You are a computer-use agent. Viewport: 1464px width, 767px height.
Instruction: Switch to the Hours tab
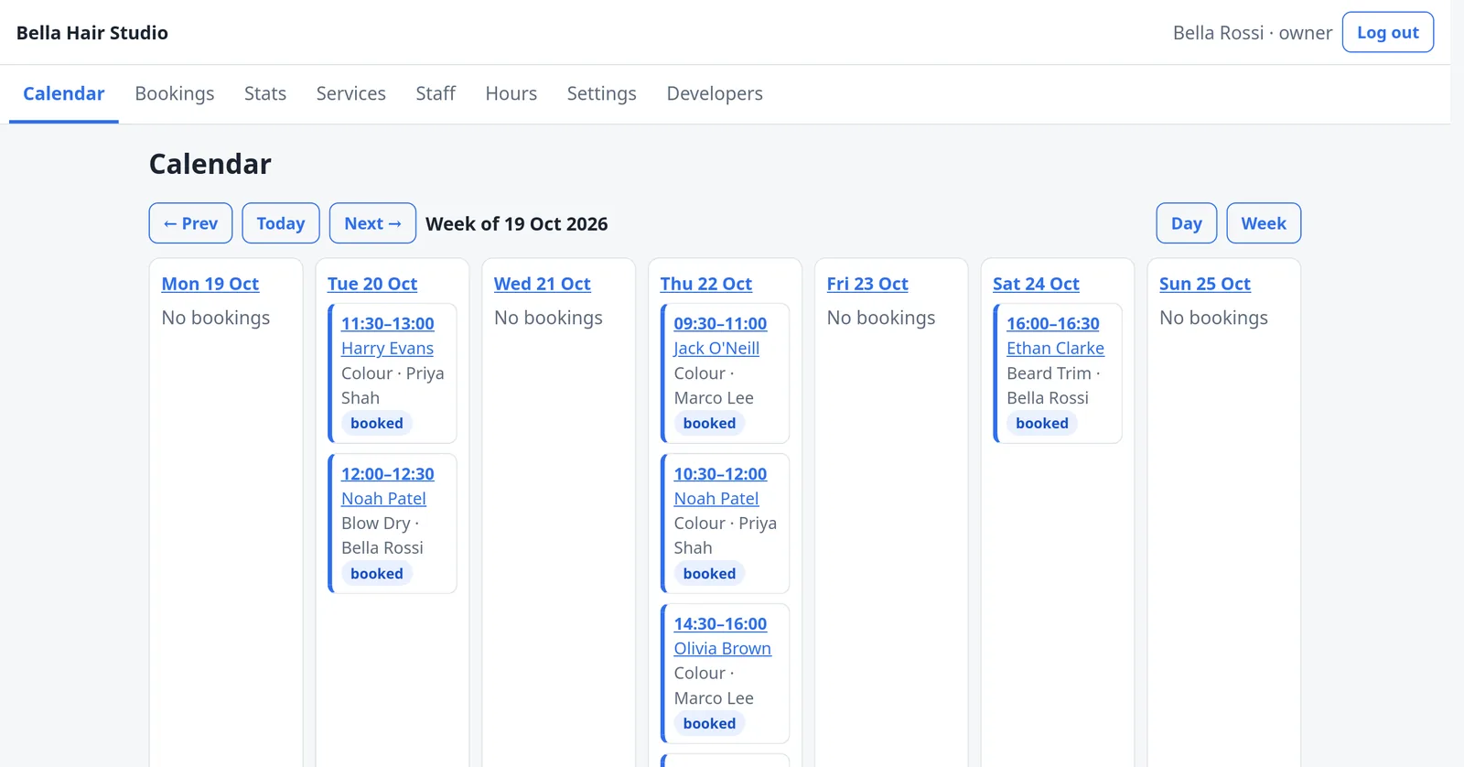pos(511,93)
